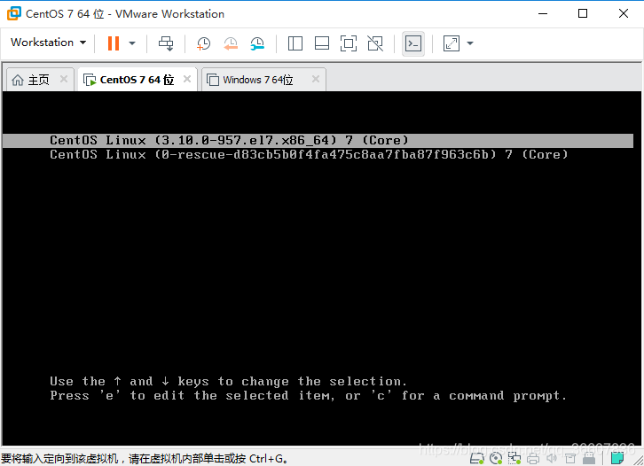Enter full screen mode icon

coord(349,43)
